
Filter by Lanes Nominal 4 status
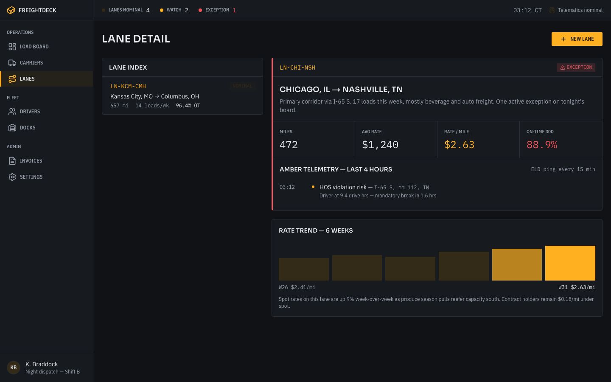click(126, 10)
